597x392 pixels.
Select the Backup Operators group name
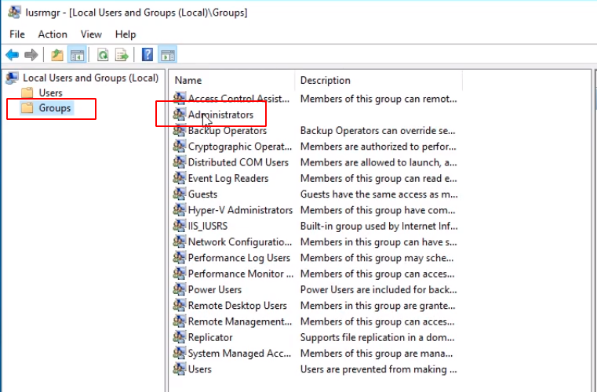[x=228, y=131]
